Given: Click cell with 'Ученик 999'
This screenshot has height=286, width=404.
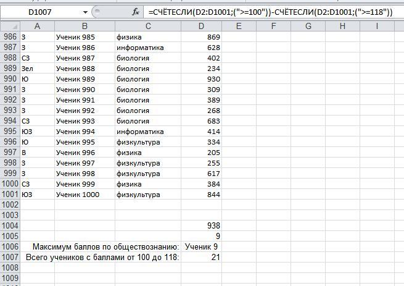Looking at the screenshot, I should (85, 184).
